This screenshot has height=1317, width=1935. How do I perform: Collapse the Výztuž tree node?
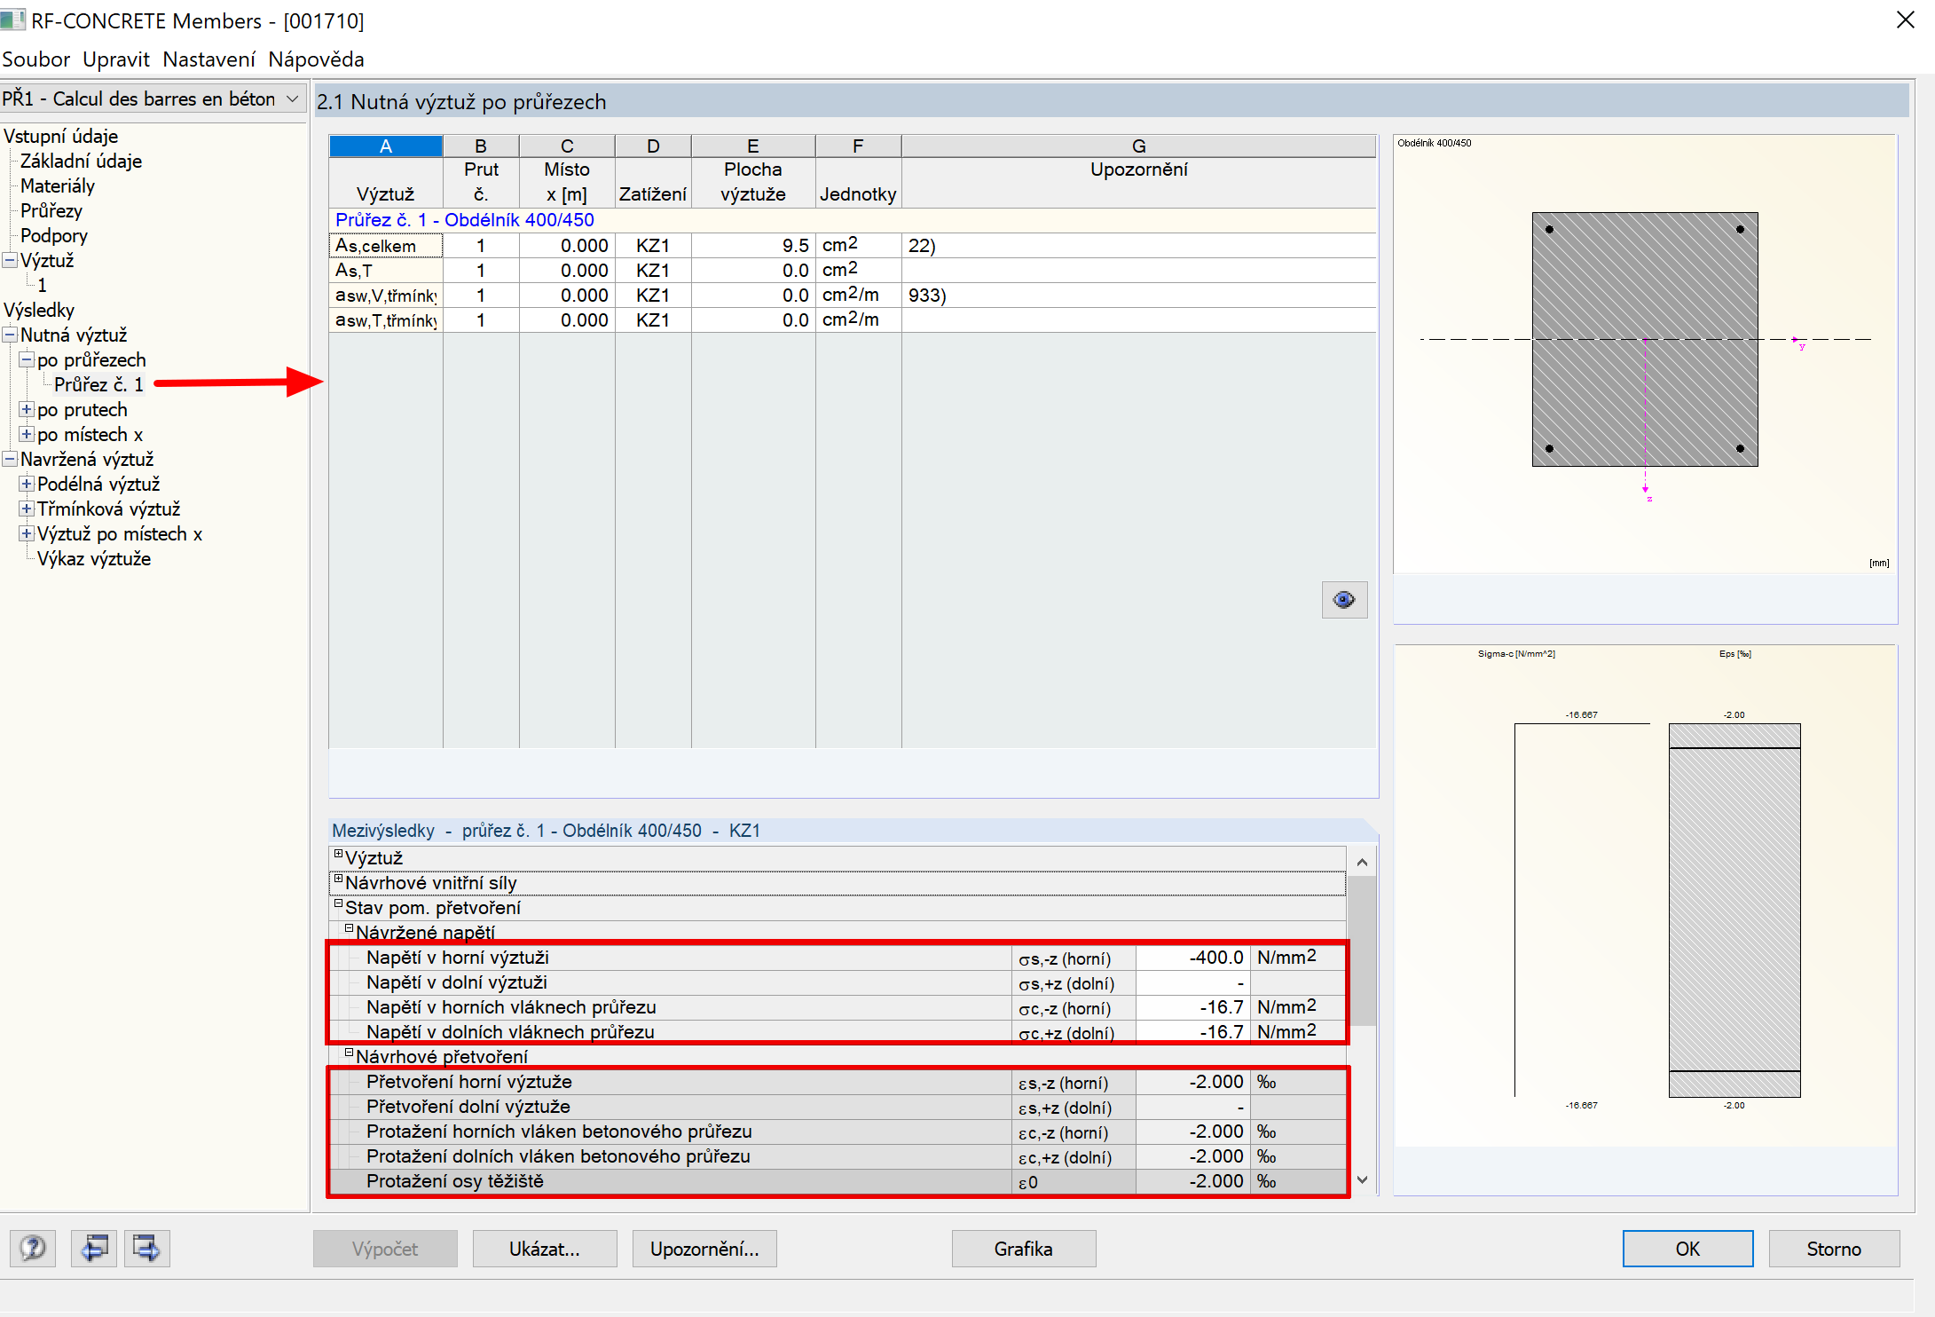coord(10,260)
